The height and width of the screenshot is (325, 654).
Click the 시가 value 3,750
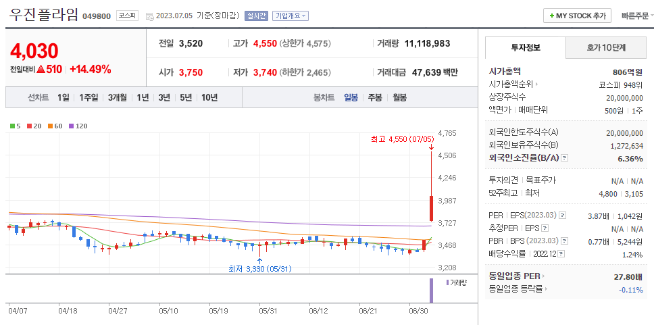coord(191,72)
